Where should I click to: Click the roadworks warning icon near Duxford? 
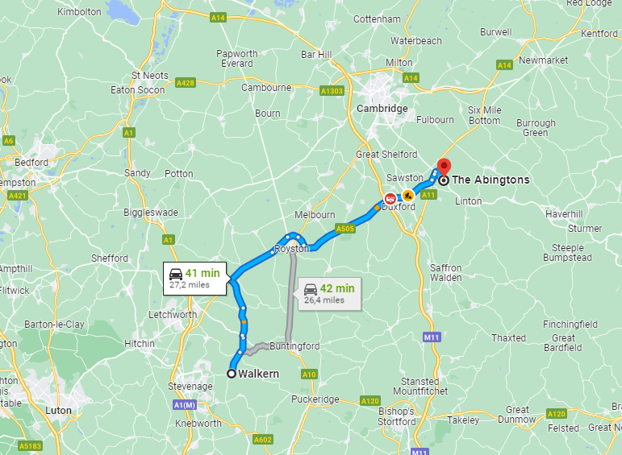tap(407, 195)
